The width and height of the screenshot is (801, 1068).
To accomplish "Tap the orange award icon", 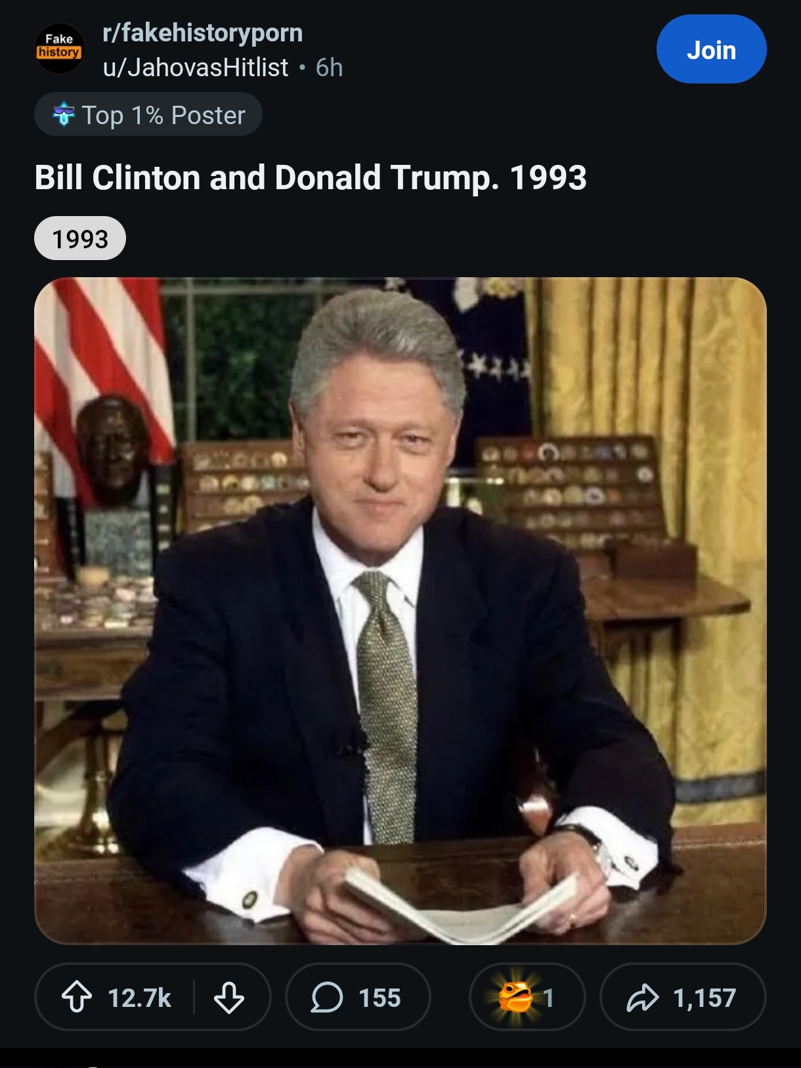I will pyautogui.click(x=515, y=997).
